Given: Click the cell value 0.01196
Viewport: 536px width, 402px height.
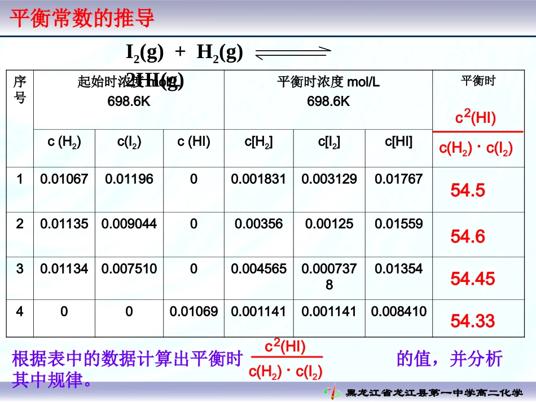Looking at the screenshot, I should [x=129, y=179].
